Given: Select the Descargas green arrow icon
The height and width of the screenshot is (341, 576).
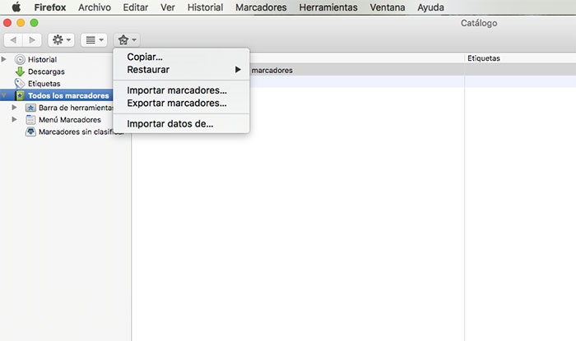Looking at the screenshot, I should (x=21, y=71).
